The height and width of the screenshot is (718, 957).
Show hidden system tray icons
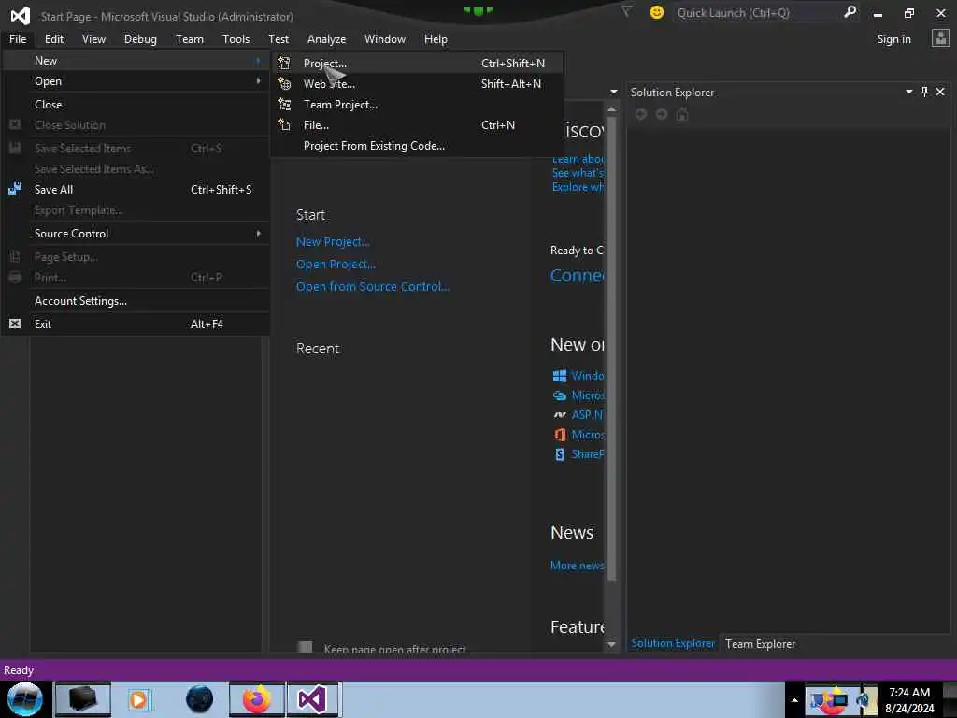[794, 700]
